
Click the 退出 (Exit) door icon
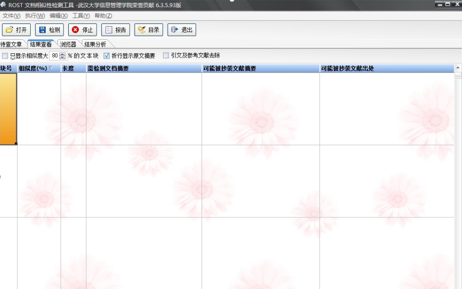[x=175, y=30]
